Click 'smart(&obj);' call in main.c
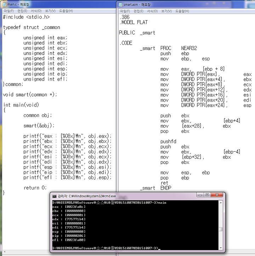The width and height of the screenshot is (255, 256). click(x=39, y=126)
